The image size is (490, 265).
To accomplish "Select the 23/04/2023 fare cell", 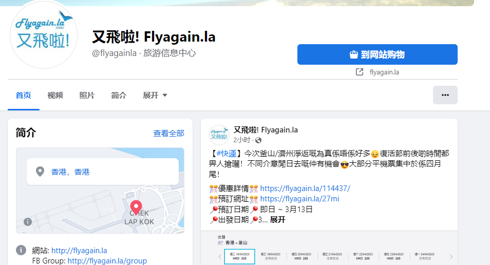I will coord(393,256).
